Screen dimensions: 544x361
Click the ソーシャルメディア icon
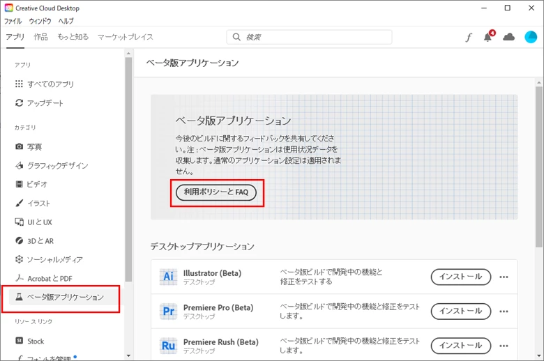point(19,259)
